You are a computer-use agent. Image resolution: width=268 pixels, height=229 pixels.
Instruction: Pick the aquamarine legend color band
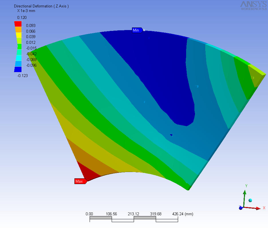click(19, 52)
